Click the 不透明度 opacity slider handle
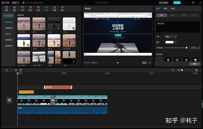 coord(187,48)
